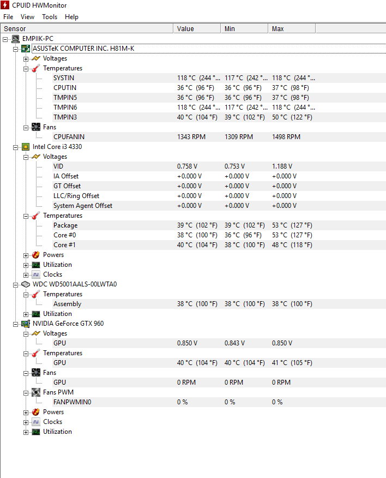Click the Intel Core i3 4330 CPU icon

click(x=26, y=147)
